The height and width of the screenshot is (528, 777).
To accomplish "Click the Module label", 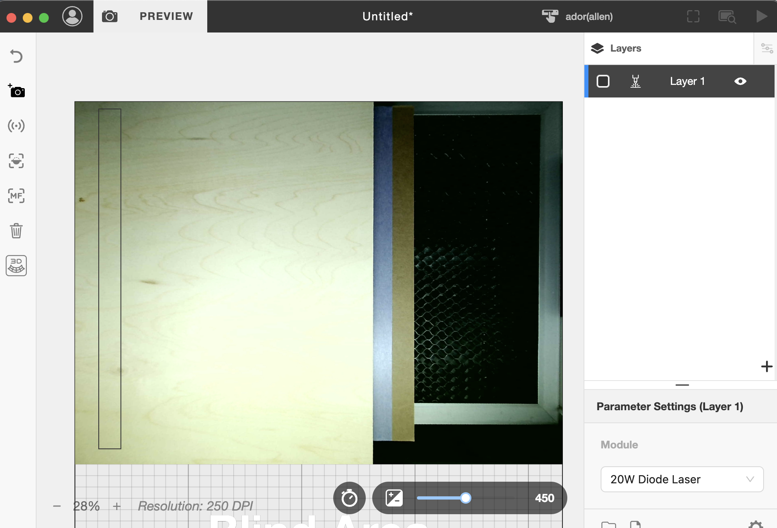I will [x=619, y=445].
